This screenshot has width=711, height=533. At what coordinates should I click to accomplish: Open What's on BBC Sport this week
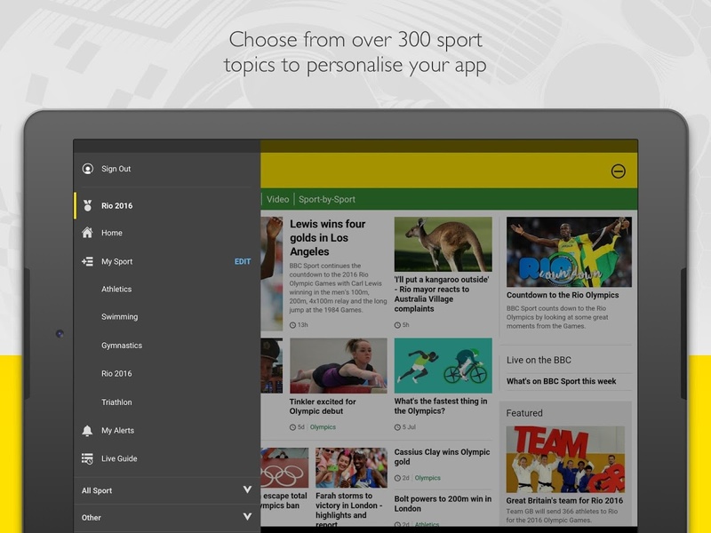pyautogui.click(x=561, y=381)
